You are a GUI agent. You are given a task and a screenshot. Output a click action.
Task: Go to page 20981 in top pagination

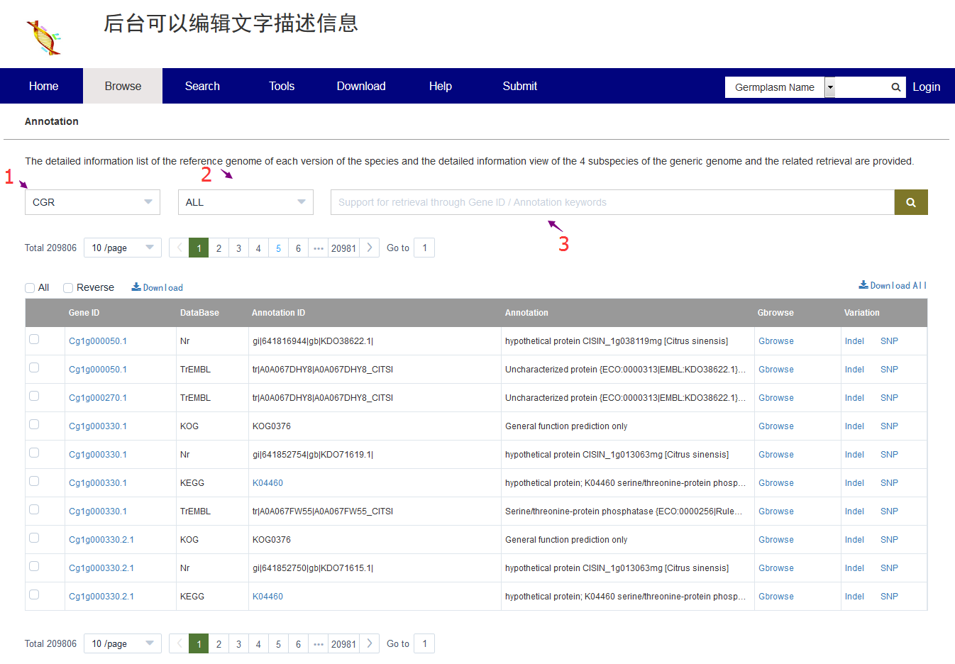(343, 248)
